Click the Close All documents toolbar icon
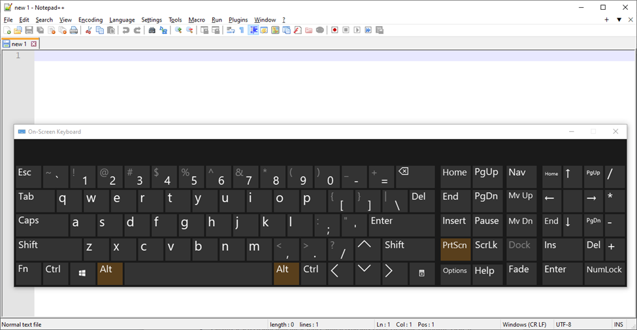Viewport: 637px width, 330px height. [63, 30]
